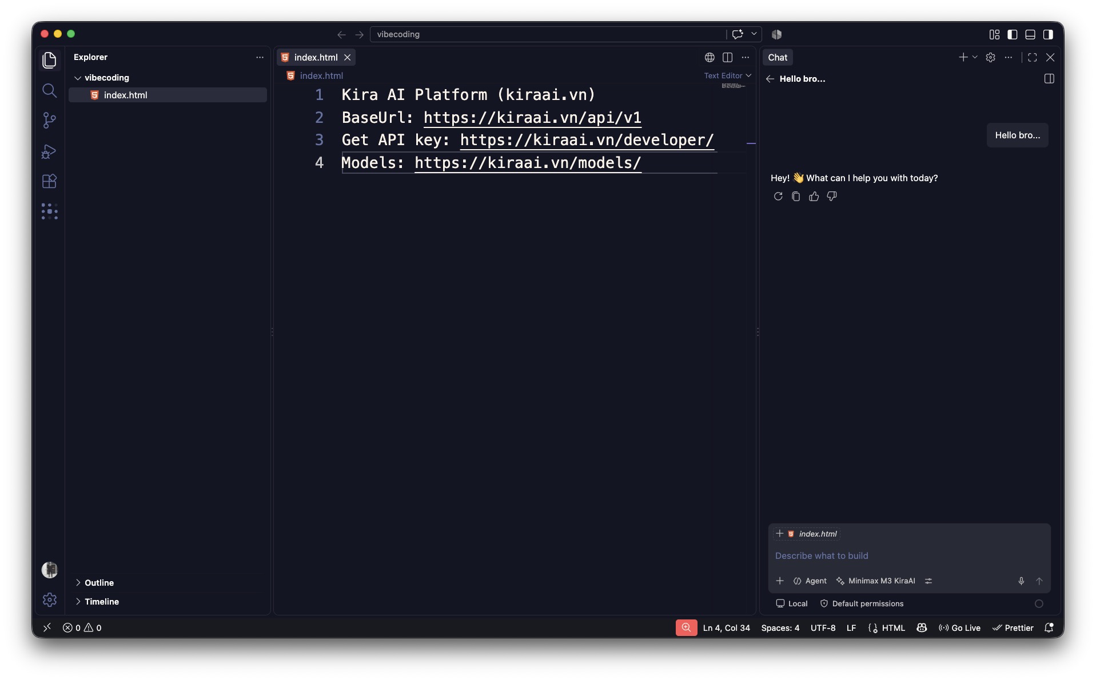Open the dropdown next to chat icon in title bar
Image resolution: width=1096 pixels, height=680 pixels.
[754, 34]
